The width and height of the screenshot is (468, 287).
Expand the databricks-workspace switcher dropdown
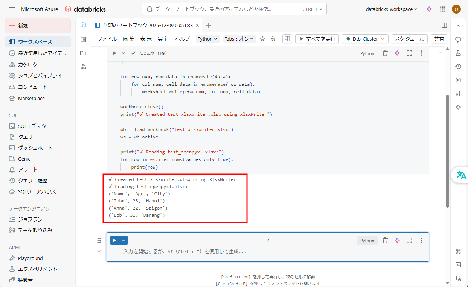tap(391, 9)
